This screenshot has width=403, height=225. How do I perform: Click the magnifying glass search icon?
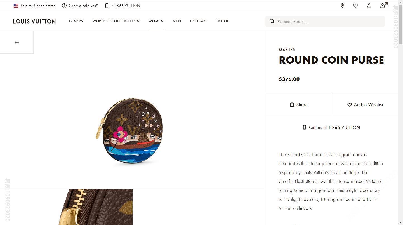click(272, 21)
